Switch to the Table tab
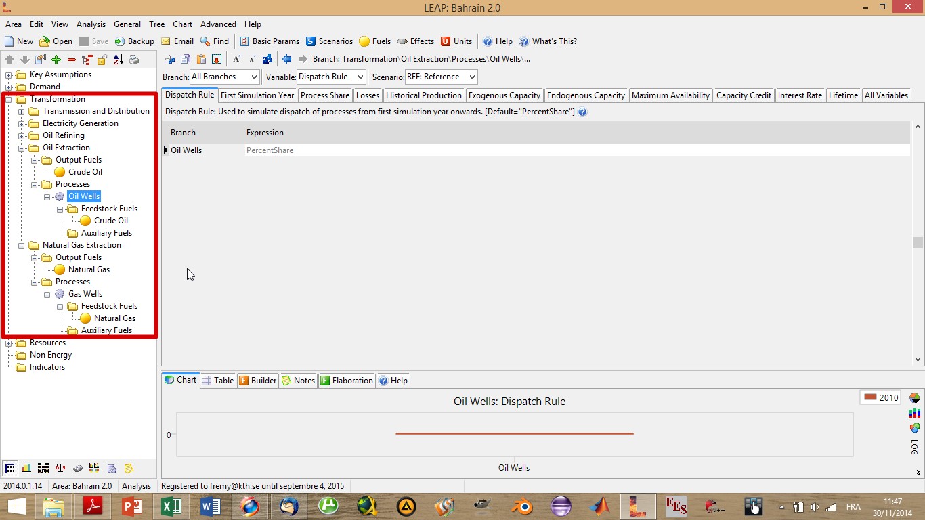925x520 pixels. 217,381
